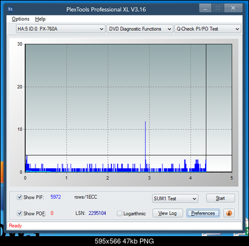The height and width of the screenshot is (246, 249).
Task: Minimize the PlexTools window
Action: (205, 8)
